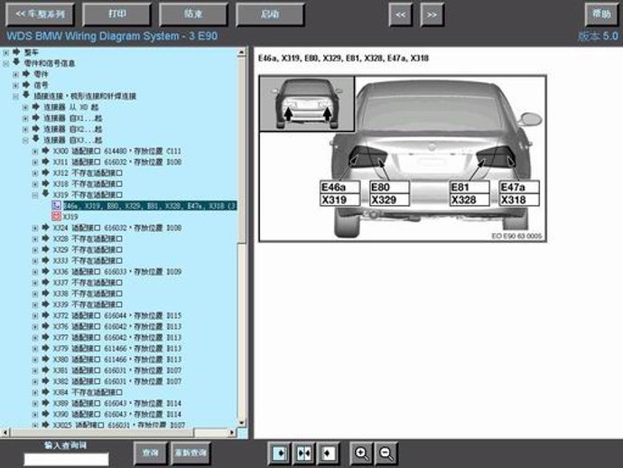This screenshot has width=623, height=468.
Task: Click the 结束 end button
Action: [193, 14]
